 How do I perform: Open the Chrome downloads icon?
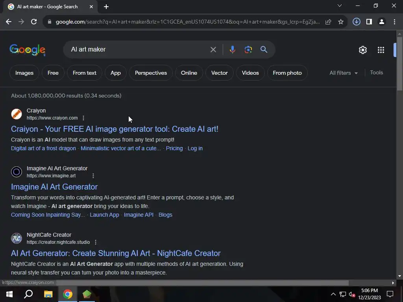pos(356,22)
